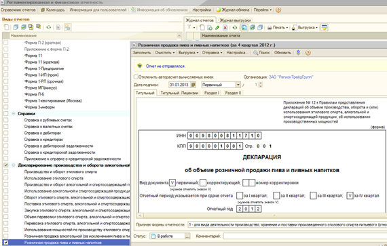Click the calendar icon next to date 31.01.2013
Screen dimensions: 387x246
tap(193, 85)
